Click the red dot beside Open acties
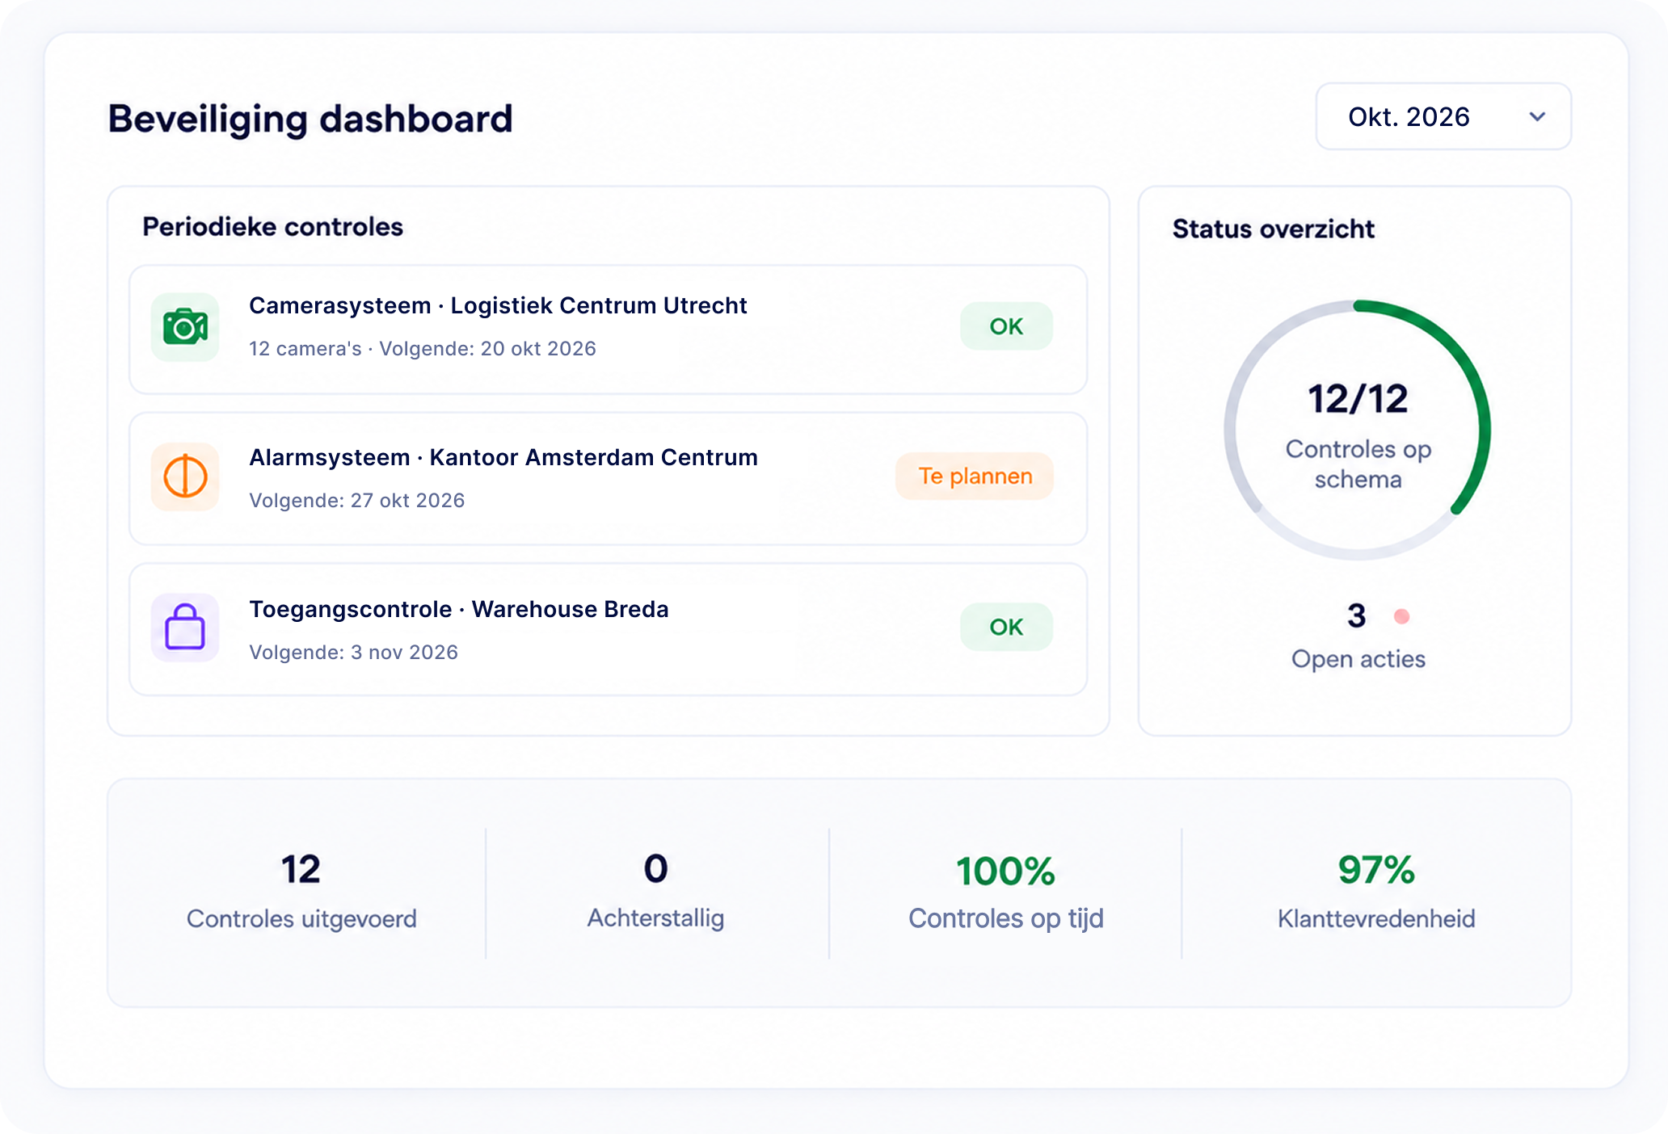 1402,616
